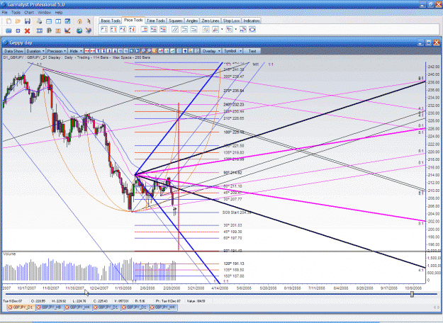
Task: Select the ellipse price tool icon
Action: coord(252,29)
